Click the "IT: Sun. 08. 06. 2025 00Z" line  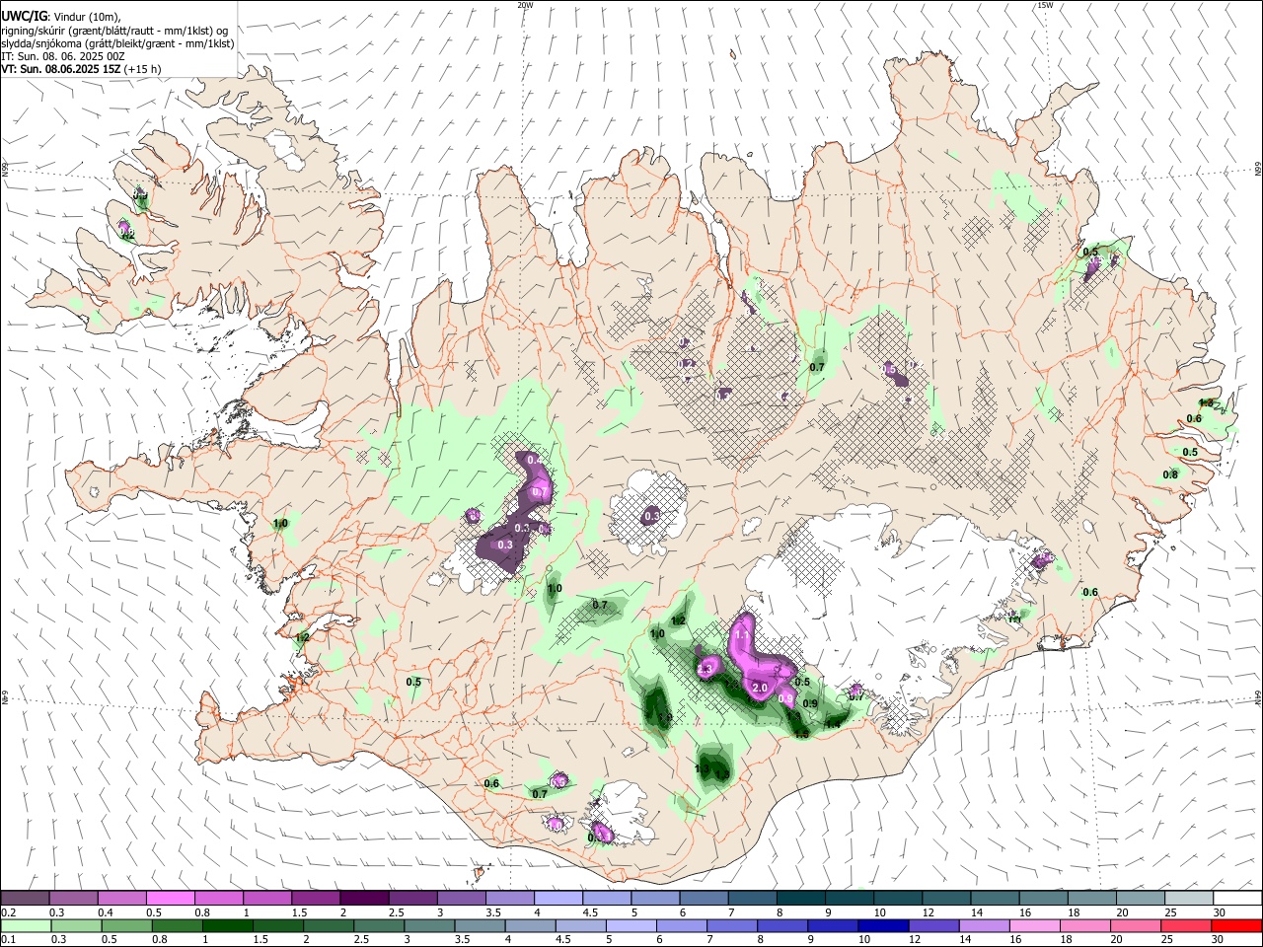(62, 56)
